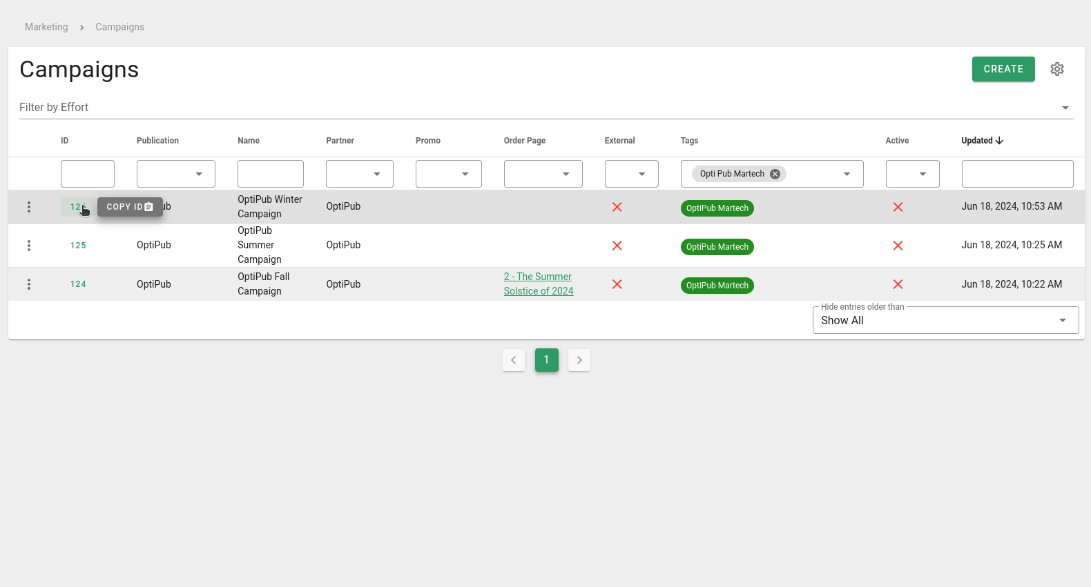The image size is (1091, 587).
Task: Click the Copy ID clipboard button
Action: pos(130,207)
